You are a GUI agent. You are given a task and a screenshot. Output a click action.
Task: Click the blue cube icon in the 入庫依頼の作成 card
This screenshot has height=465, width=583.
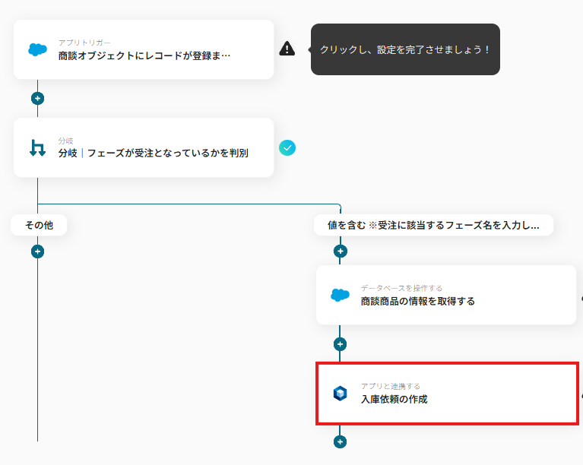340,394
